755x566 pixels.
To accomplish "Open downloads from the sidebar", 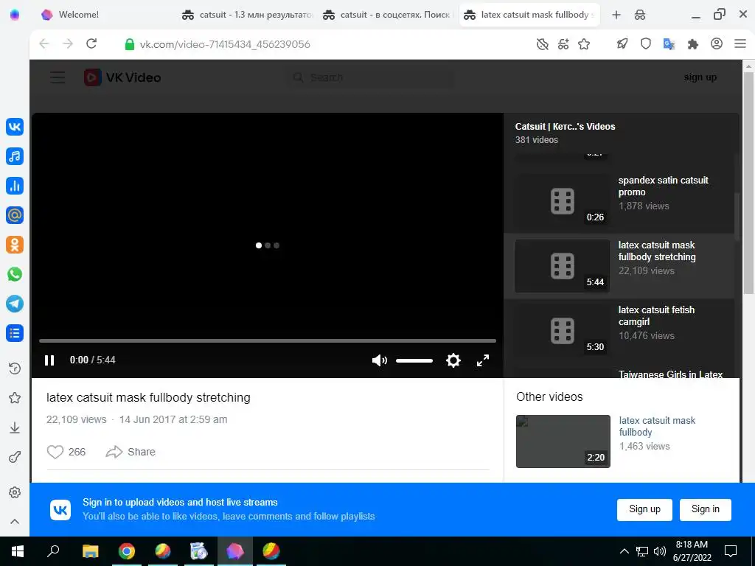I will (15, 427).
